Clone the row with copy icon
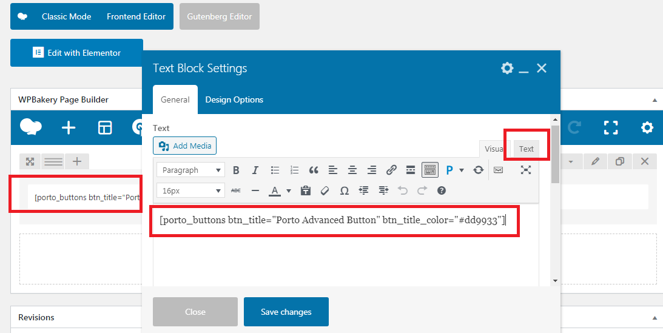Viewport: 663px width, 333px height. click(x=620, y=161)
